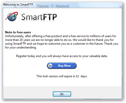Screen dimensions: 126x103
Task: Click the trial version expiry message
Action: coord(62,76)
